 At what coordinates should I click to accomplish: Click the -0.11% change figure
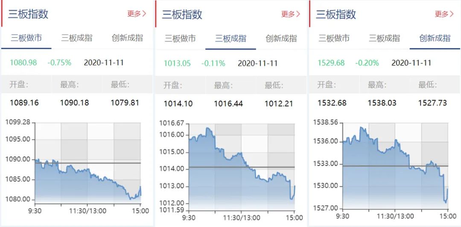pos(213,63)
